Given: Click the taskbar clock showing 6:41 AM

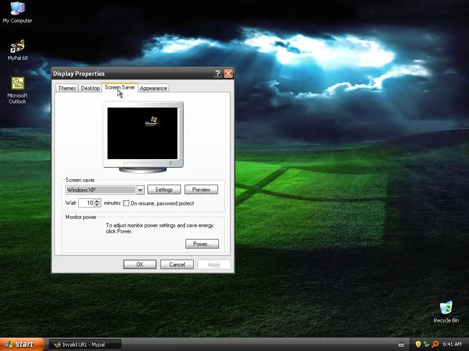Looking at the screenshot, I should [452, 344].
